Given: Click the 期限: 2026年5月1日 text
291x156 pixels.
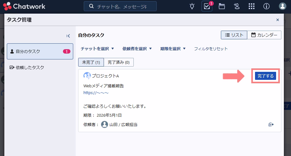Looking at the screenshot, I should coord(102,115).
